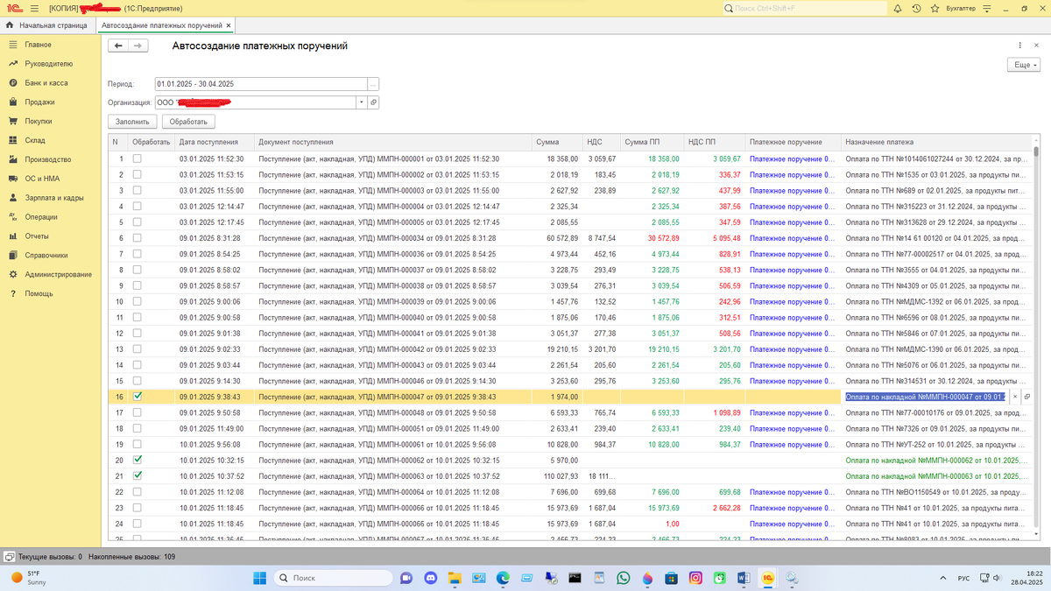Click language indicator РУС in tray
Viewport: 1051px width, 591px height.
(963, 578)
